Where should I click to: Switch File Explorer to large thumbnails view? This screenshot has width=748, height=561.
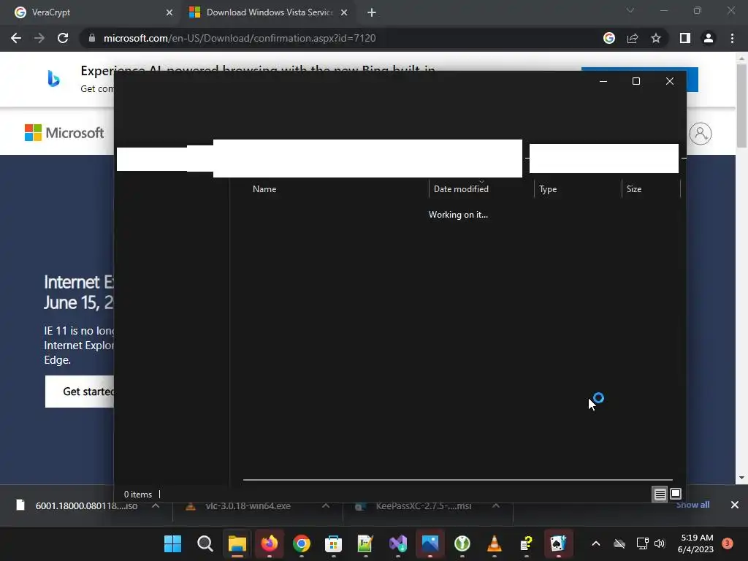tap(676, 494)
